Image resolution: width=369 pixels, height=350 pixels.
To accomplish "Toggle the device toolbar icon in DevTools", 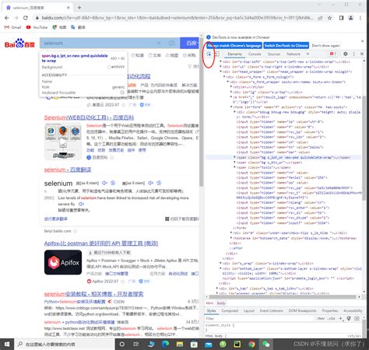I will tap(216, 54).
